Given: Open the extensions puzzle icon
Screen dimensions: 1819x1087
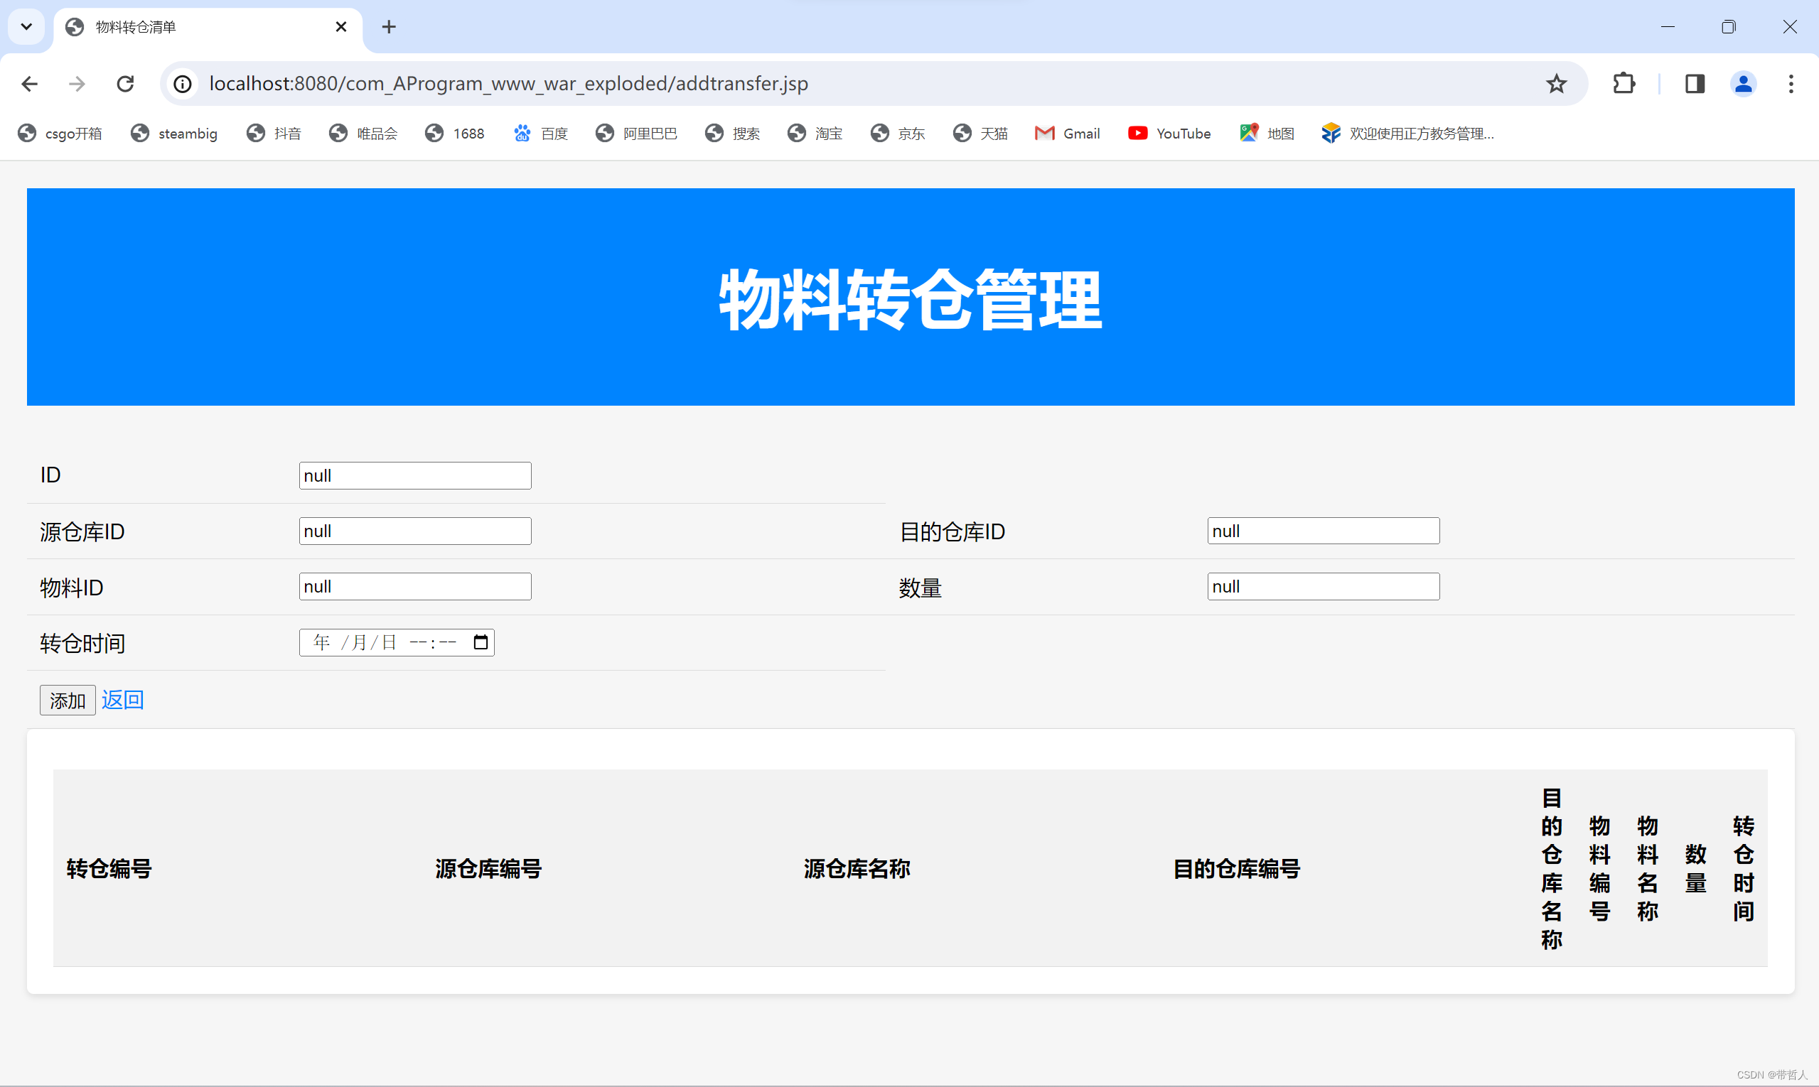Looking at the screenshot, I should (x=1624, y=84).
